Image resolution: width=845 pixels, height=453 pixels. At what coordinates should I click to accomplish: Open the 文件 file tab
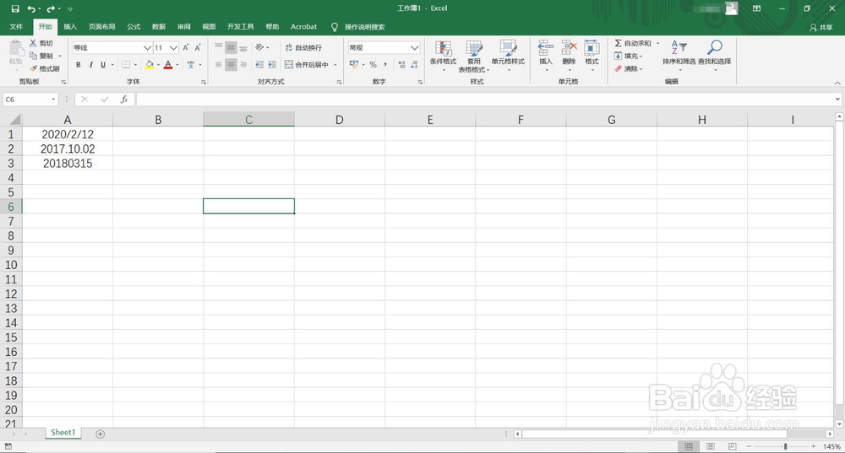point(16,27)
